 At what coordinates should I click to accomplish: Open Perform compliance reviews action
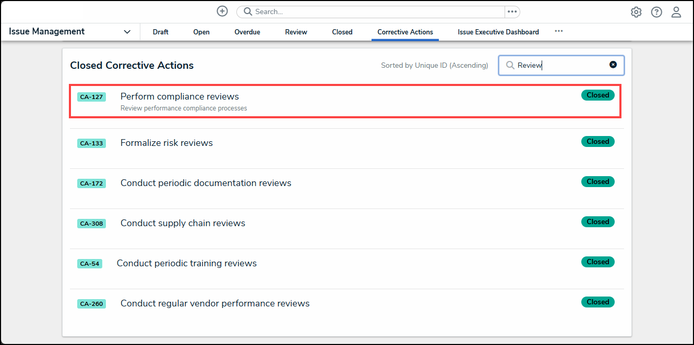pyautogui.click(x=180, y=96)
